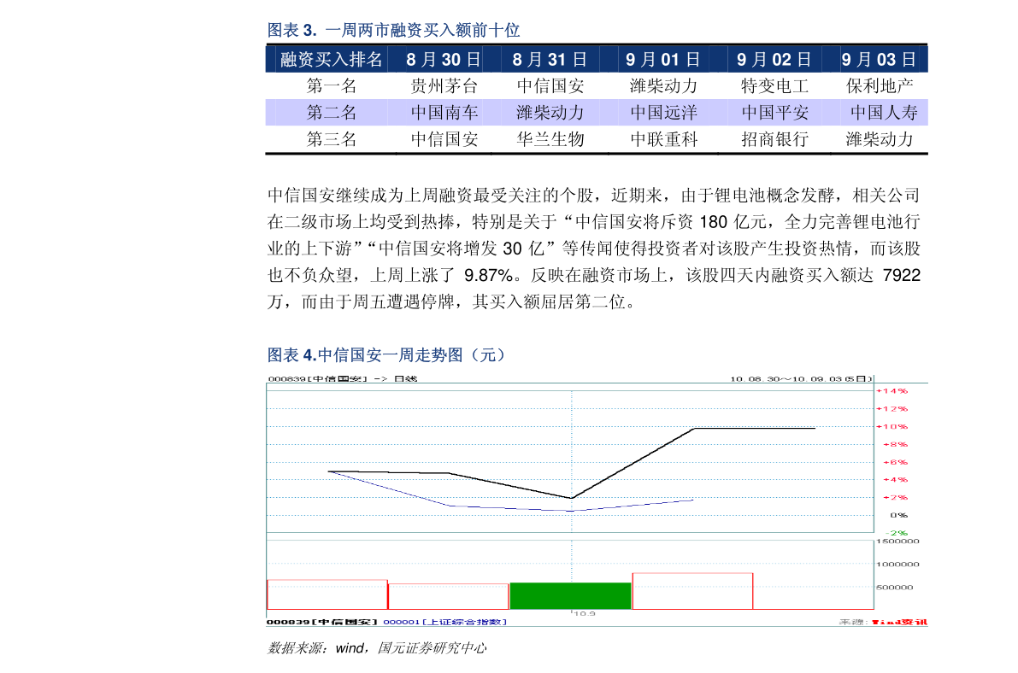Select the "9 月 03 日" column header
Screen dimensions: 1018x673
[879, 60]
